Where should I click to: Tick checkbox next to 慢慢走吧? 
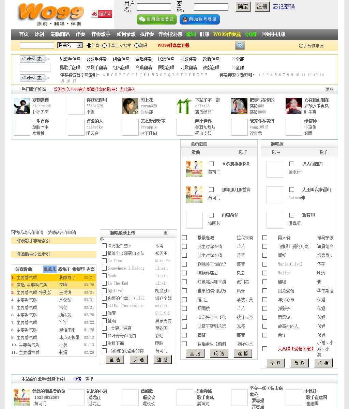click(x=184, y=238)
